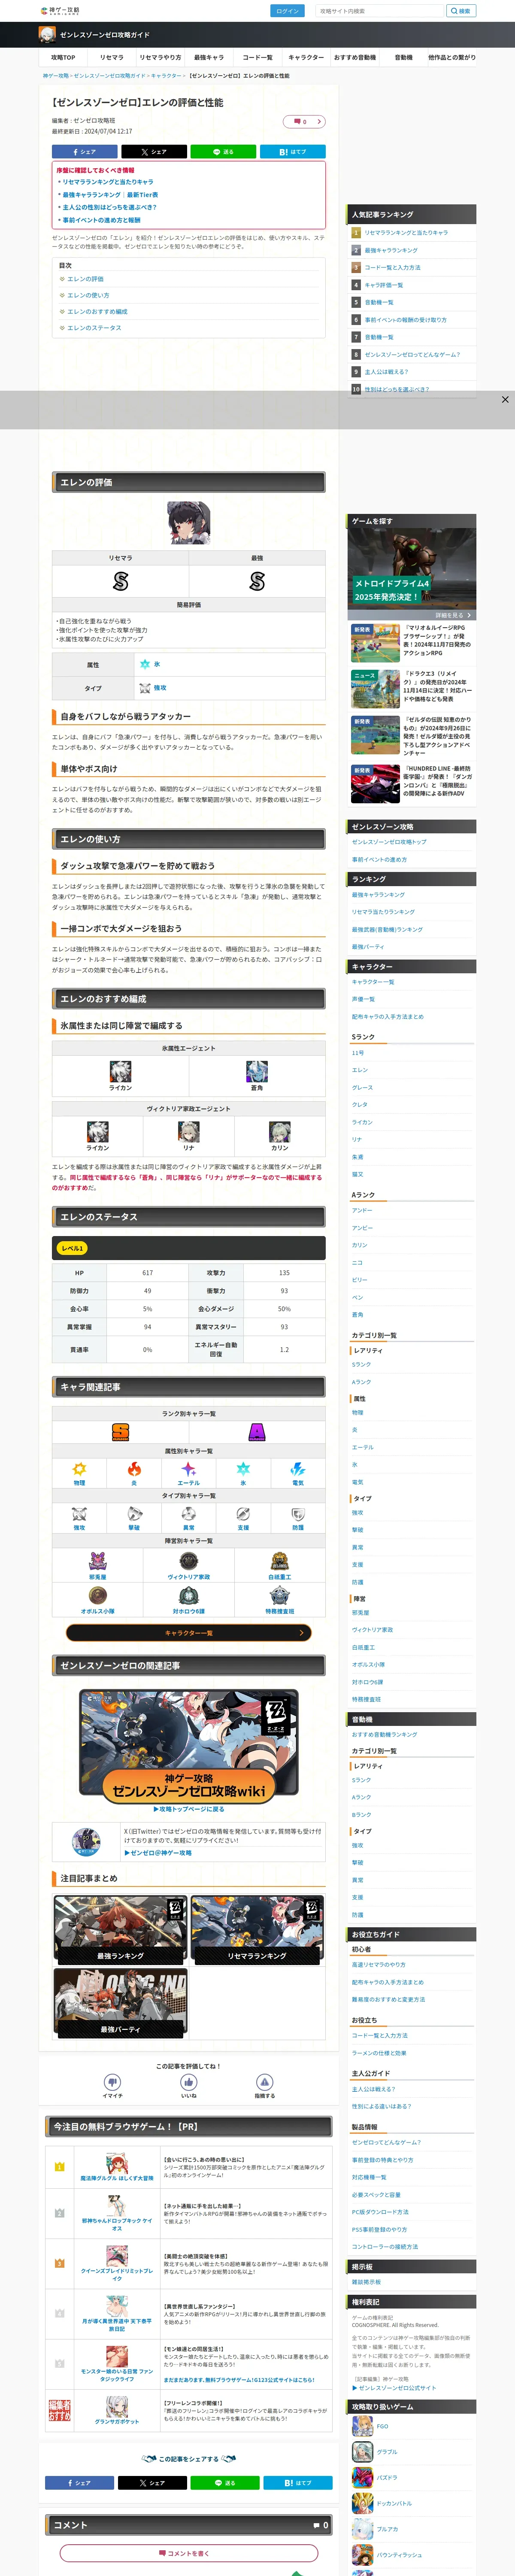Screen dimensions: 515x2576
Task: Open the オボルス小隊 faction icon
Action: click(98, 1596)
